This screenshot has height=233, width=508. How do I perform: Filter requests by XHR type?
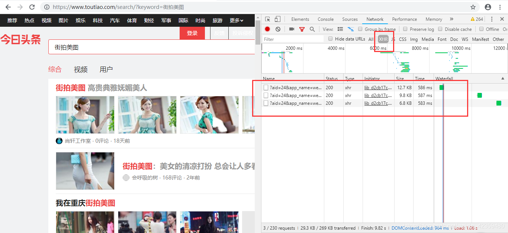tap(383, 39)
